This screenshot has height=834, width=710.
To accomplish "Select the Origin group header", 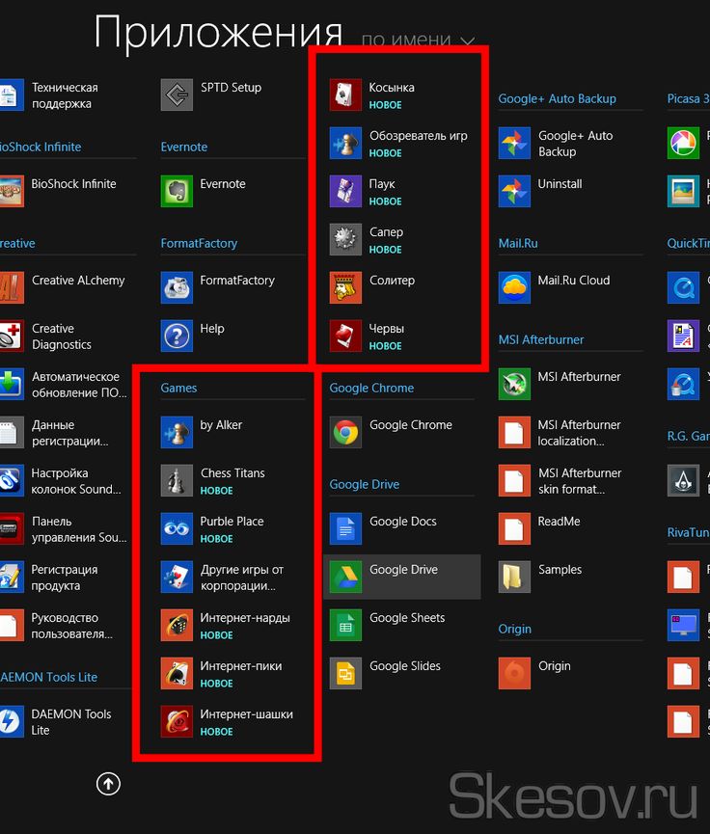I will pyautogui.click(x=515, y=629).
